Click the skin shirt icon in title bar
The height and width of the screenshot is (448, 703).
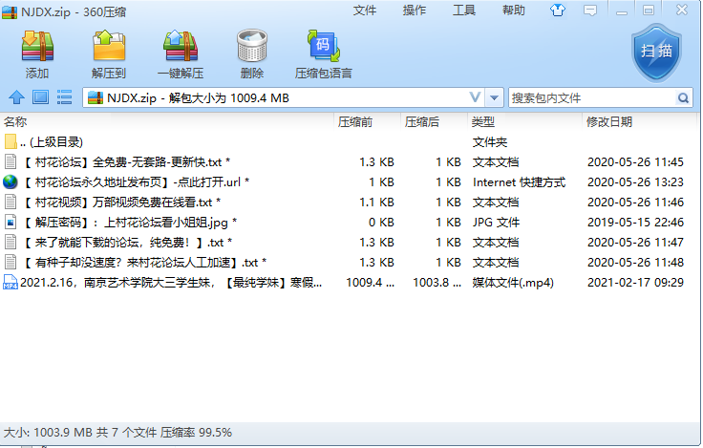click(x=559, y=11)
